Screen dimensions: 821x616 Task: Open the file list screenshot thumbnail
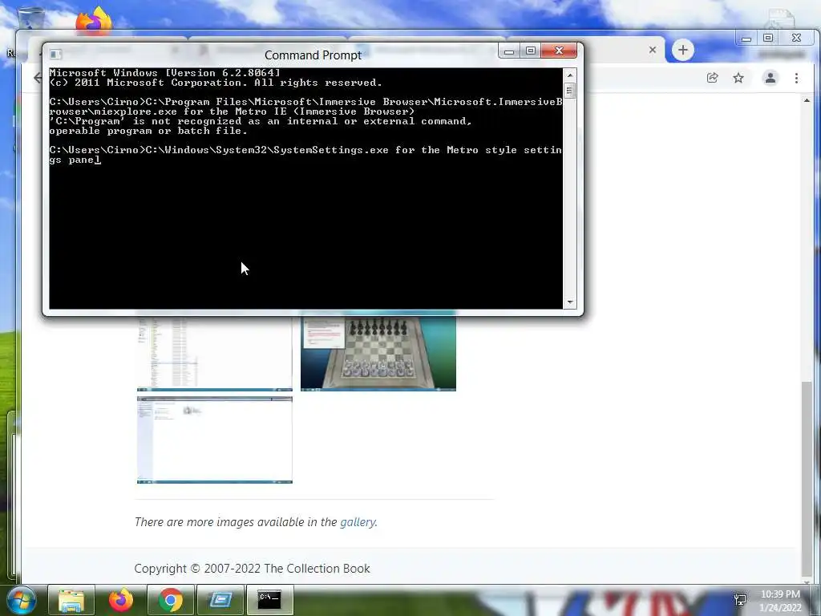pos(215,353)
